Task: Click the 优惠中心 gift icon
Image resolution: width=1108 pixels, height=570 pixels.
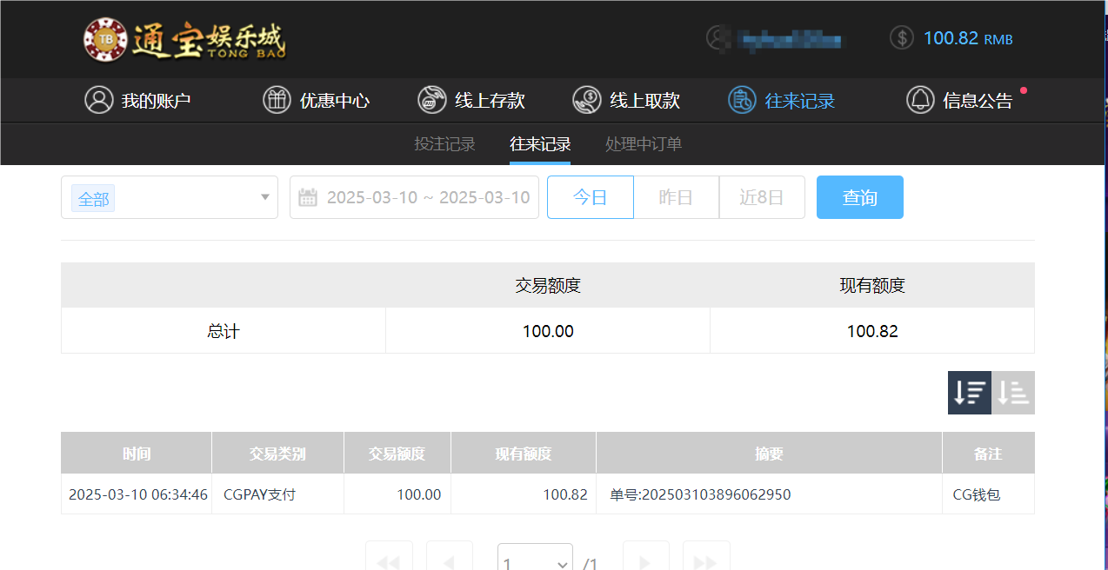Action: click(x=277, y=99)
